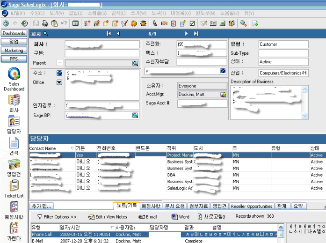Click the Dashboards navigation button
This screenshot has width=326, height=243.
[14, 33]
